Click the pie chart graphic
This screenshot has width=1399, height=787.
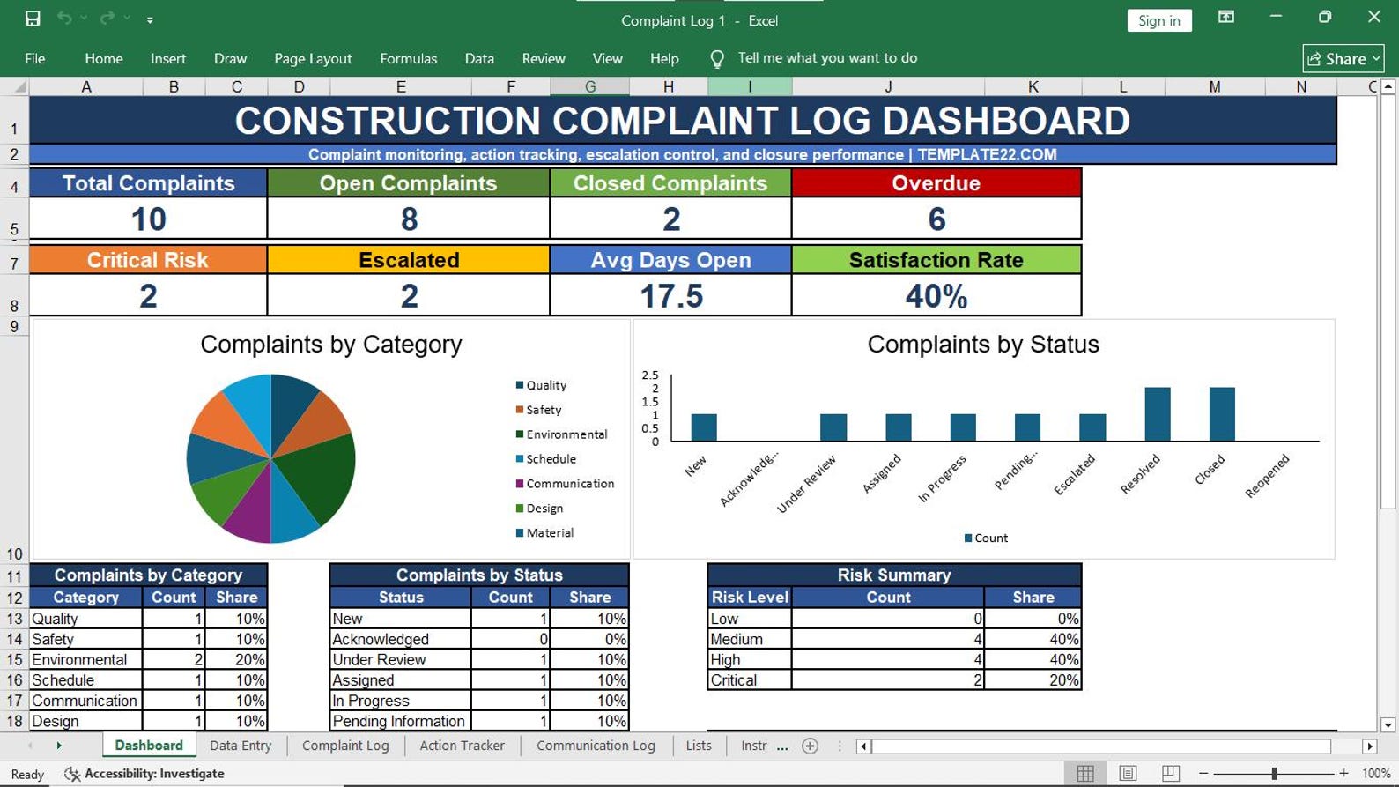click(270, 458)
